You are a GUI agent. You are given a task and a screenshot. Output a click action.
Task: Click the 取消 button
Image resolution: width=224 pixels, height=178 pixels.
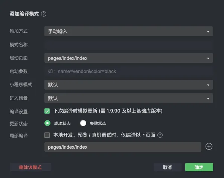(168, 167)
